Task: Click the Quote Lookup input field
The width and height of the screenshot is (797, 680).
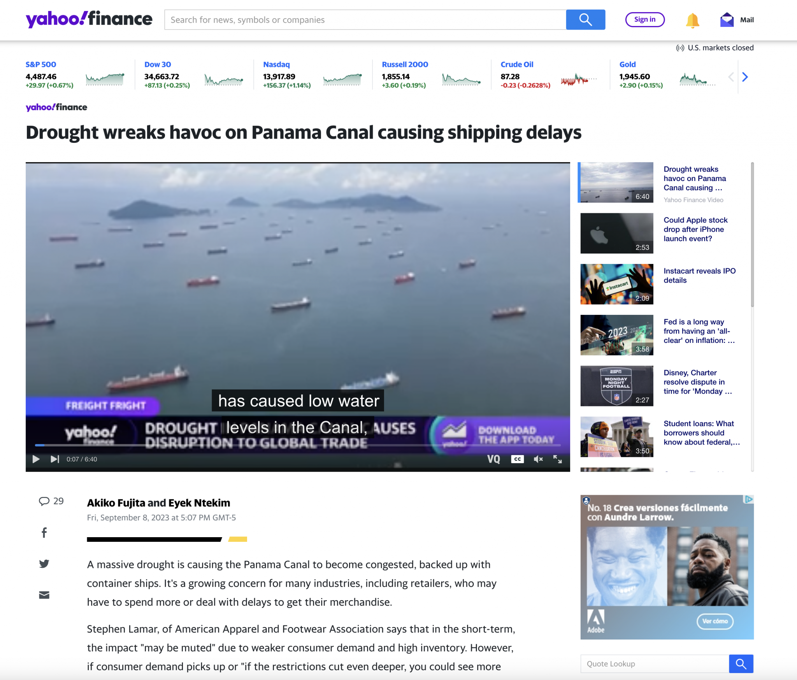Action: tap(655, 664)
